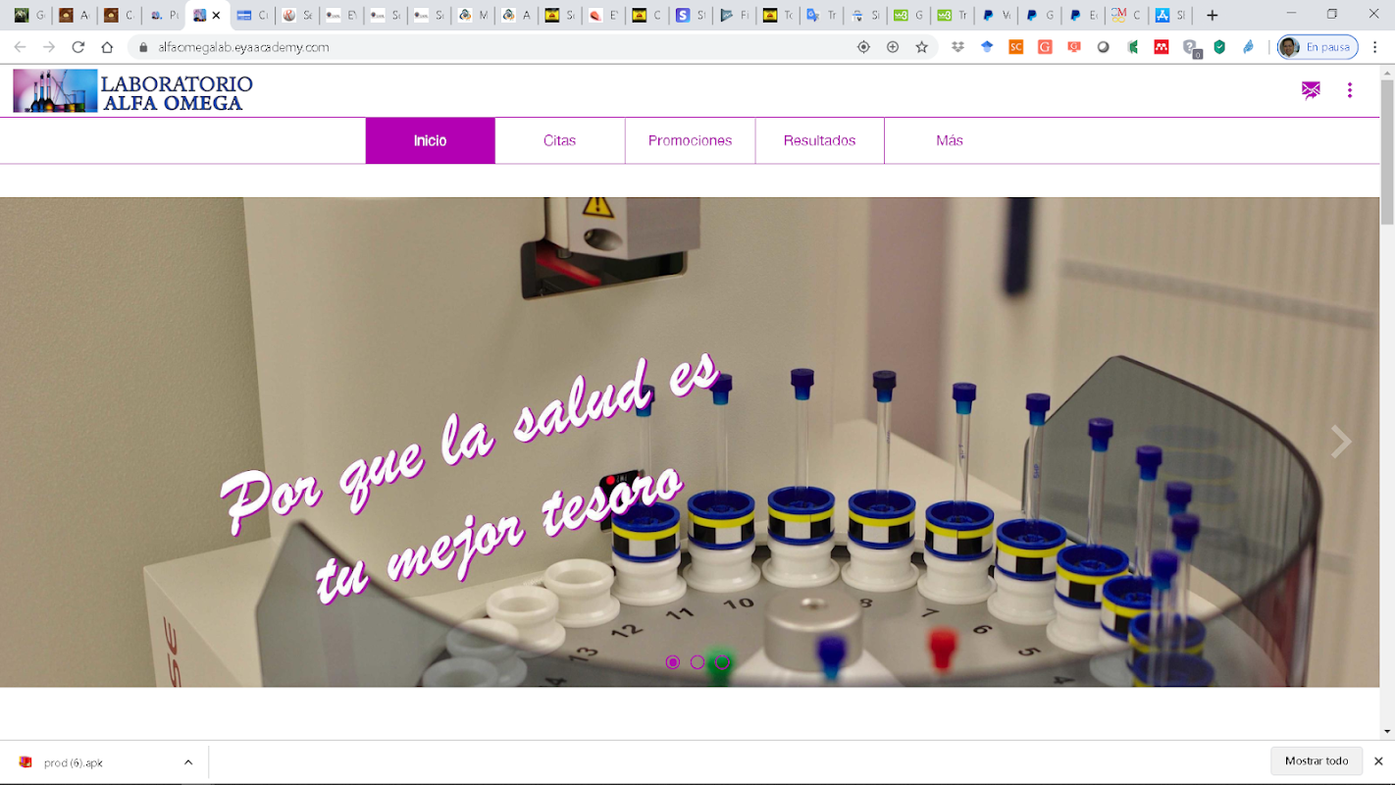Screen dimensions: 1395x785
Task: Select the third carousel slide dot
Action: [x=723, y=662]
